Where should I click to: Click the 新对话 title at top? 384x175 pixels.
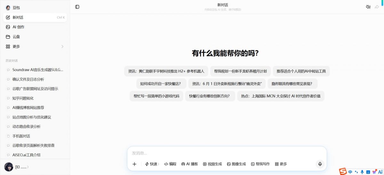pyautogui.click(x=223, y=5)
